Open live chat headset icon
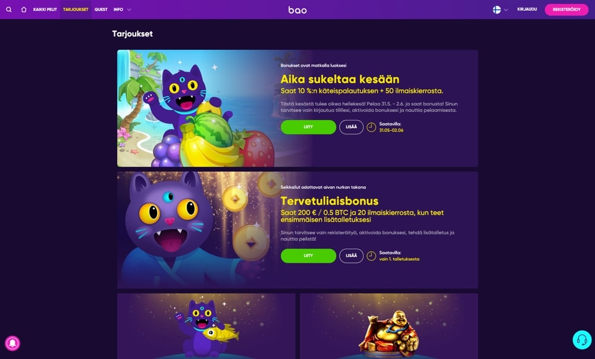Screen dimensions: 595x359 pyautogui.click(x=582, y=339)
